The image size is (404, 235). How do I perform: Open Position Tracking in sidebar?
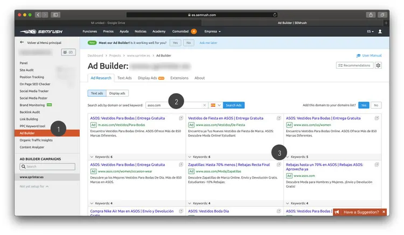32,77
